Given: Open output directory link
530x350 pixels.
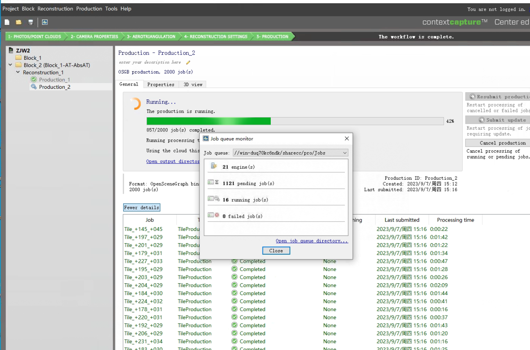Looking at the screenshot, I should pos(173,161).
